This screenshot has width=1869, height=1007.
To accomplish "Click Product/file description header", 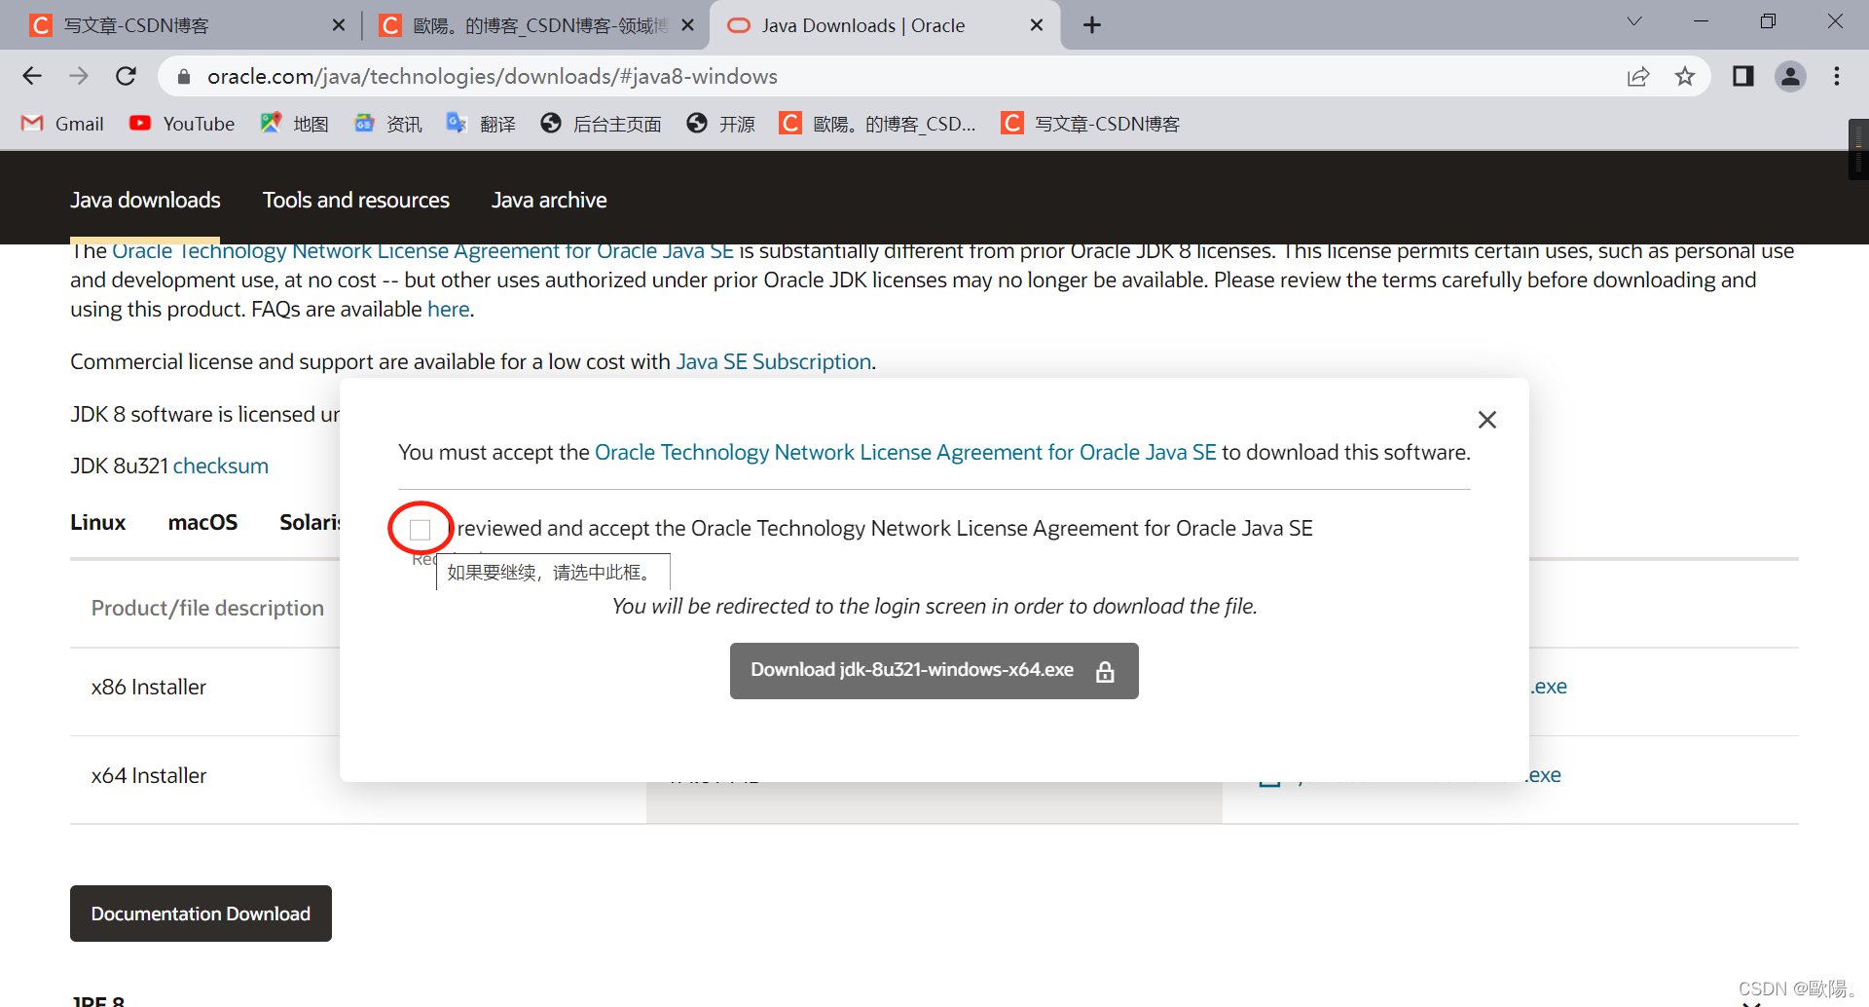I will (x=207, y=608).
